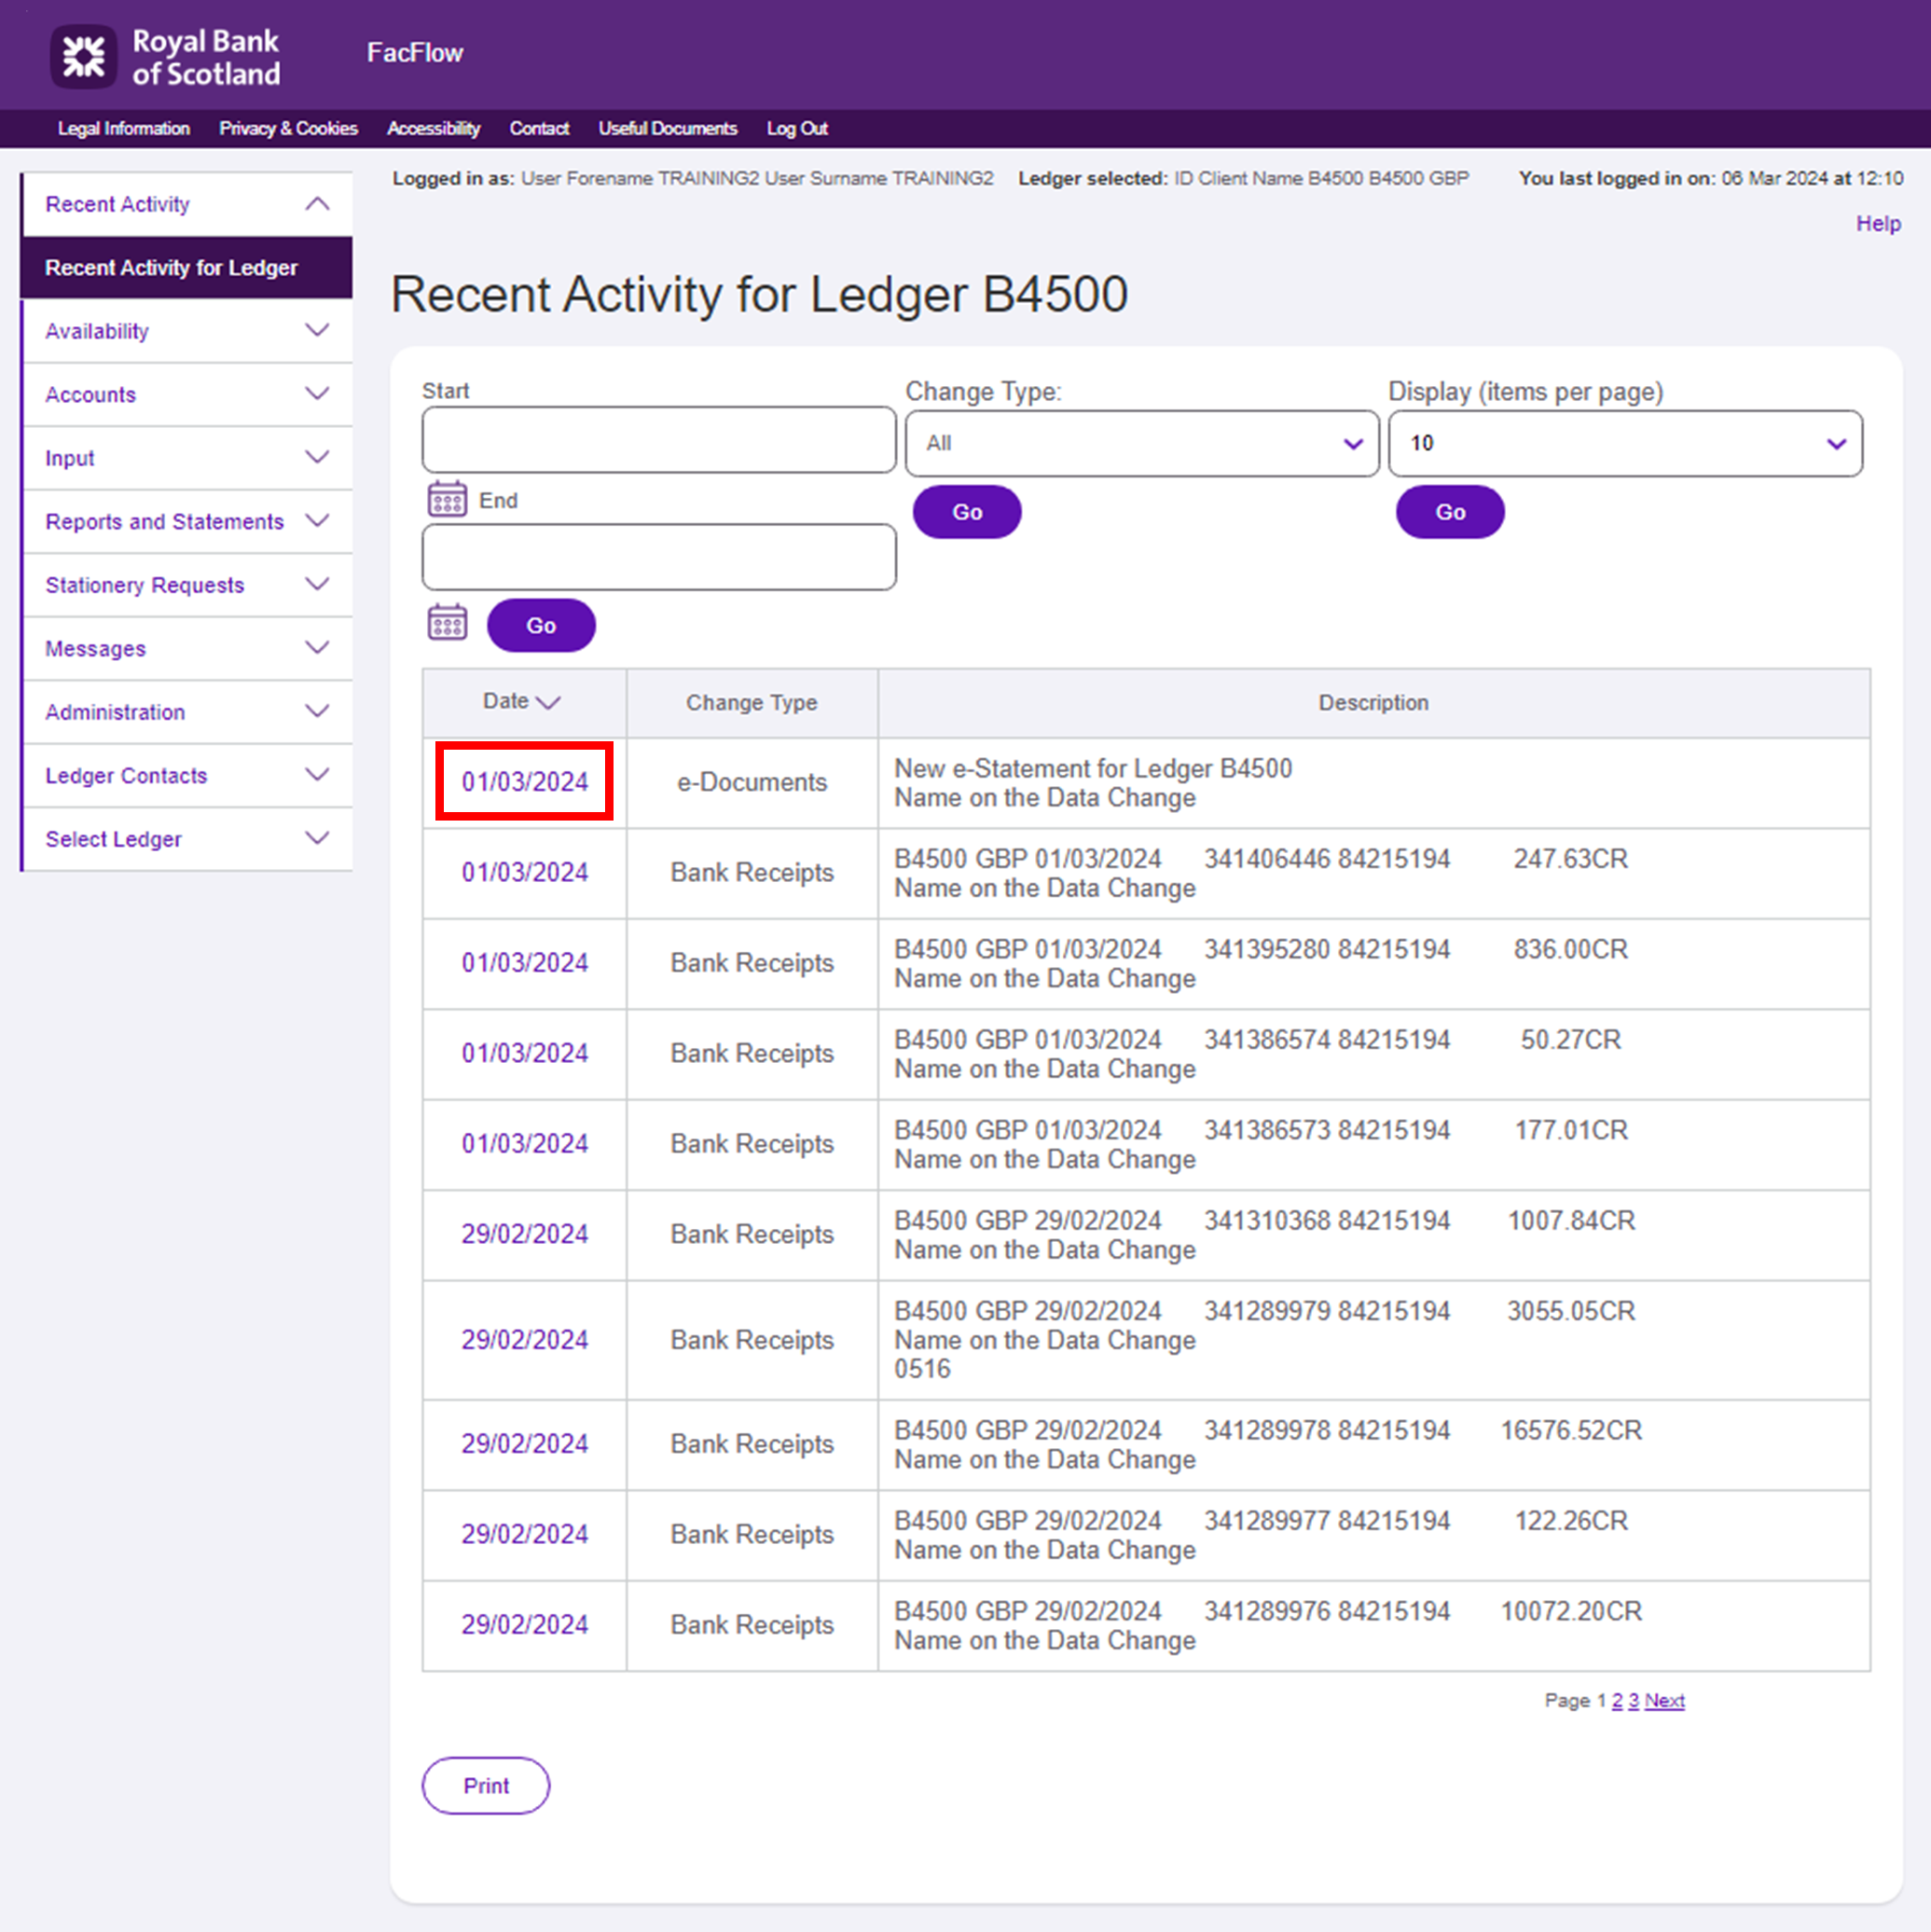The height and width of the screenshot is (1932, 1931).
Task: Open the Help link
Action: pyautogui.click(x=1877, y=224)
